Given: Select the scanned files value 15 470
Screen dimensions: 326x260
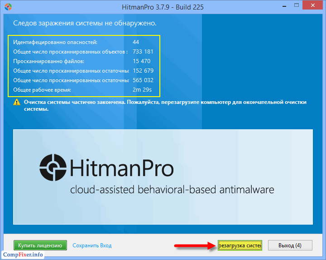Looking at the screenshot, I should click(142, 61).
